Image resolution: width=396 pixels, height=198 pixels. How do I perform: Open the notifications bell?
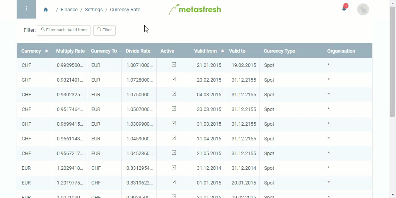344,9
